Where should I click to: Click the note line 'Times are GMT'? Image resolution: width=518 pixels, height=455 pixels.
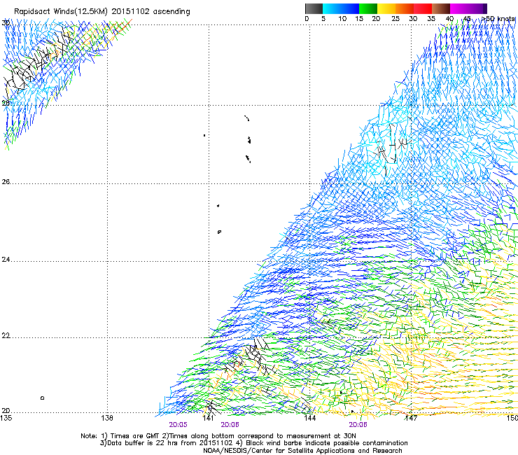click(x=134, y=436)
